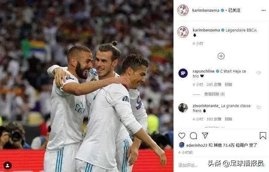
Task: Open the main post photo
Action: point(87,86)
